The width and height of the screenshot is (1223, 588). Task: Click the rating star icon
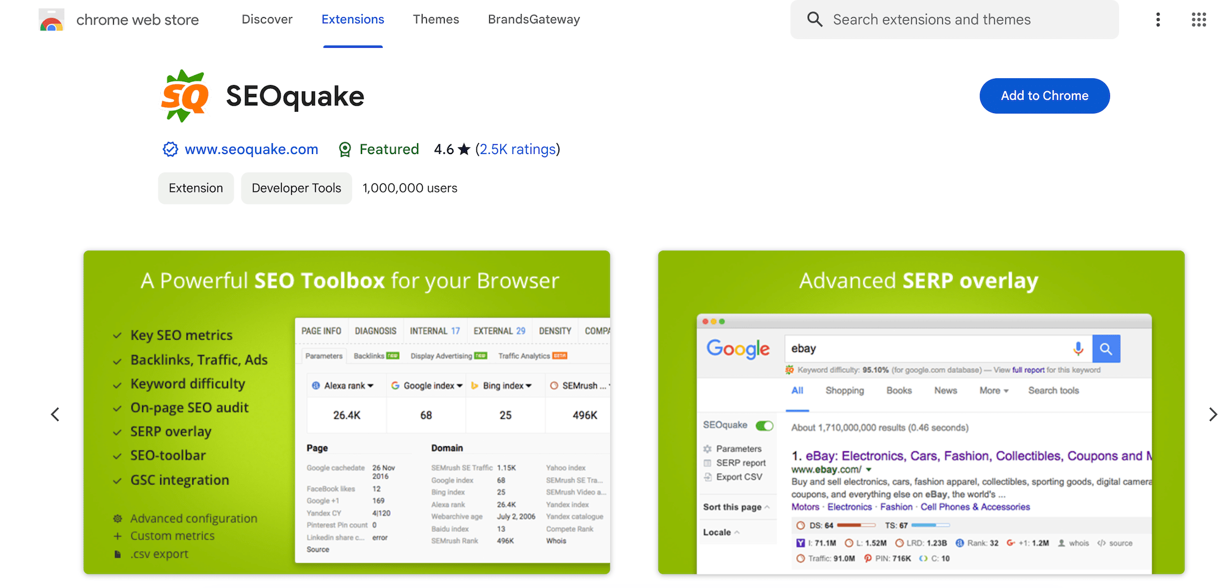pos(464,149)
